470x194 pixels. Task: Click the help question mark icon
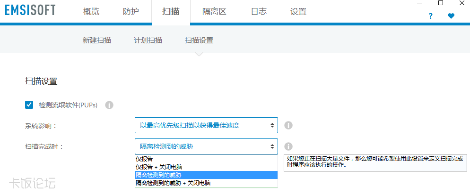[430, 16]
